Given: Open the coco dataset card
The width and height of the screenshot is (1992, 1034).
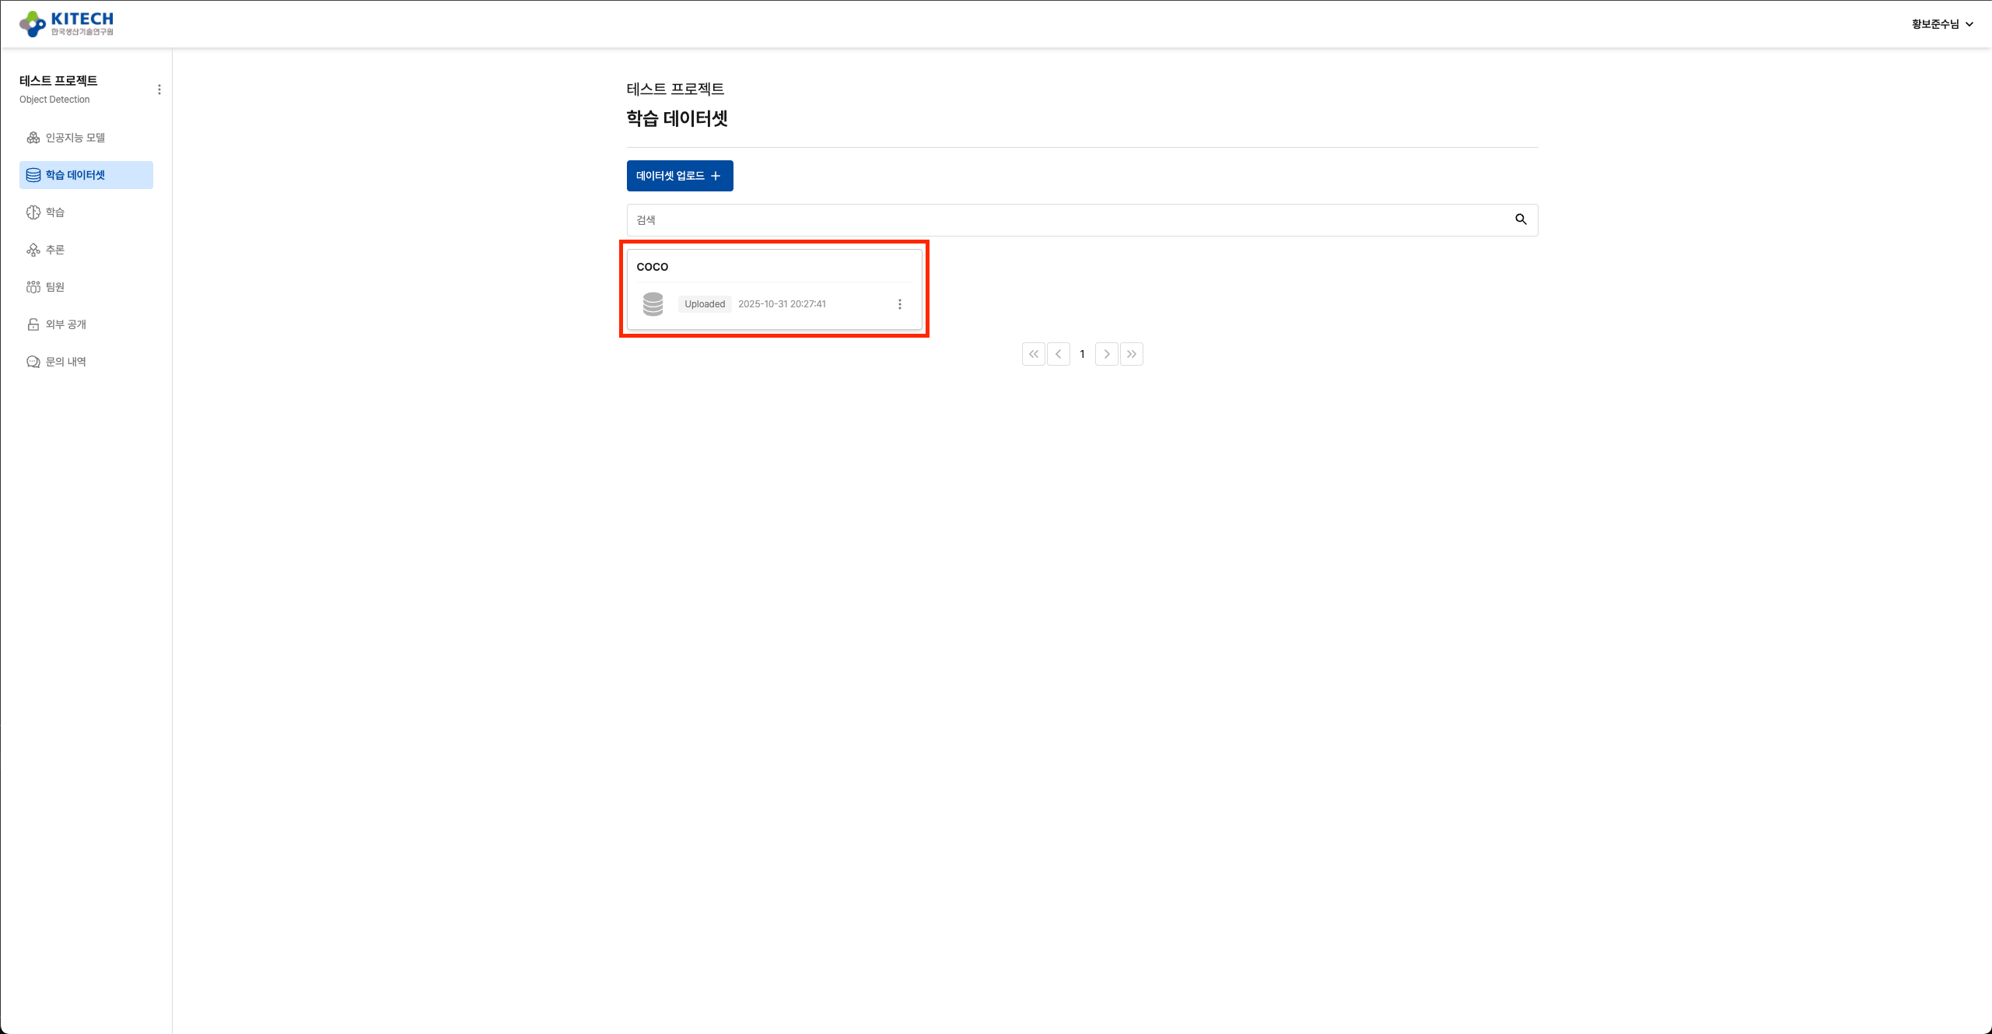Looking at the screenshot, I should (x=773, y=267).
